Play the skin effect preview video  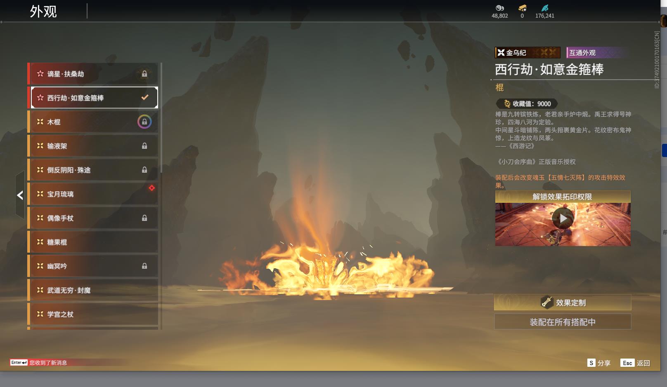coord(563,218)
